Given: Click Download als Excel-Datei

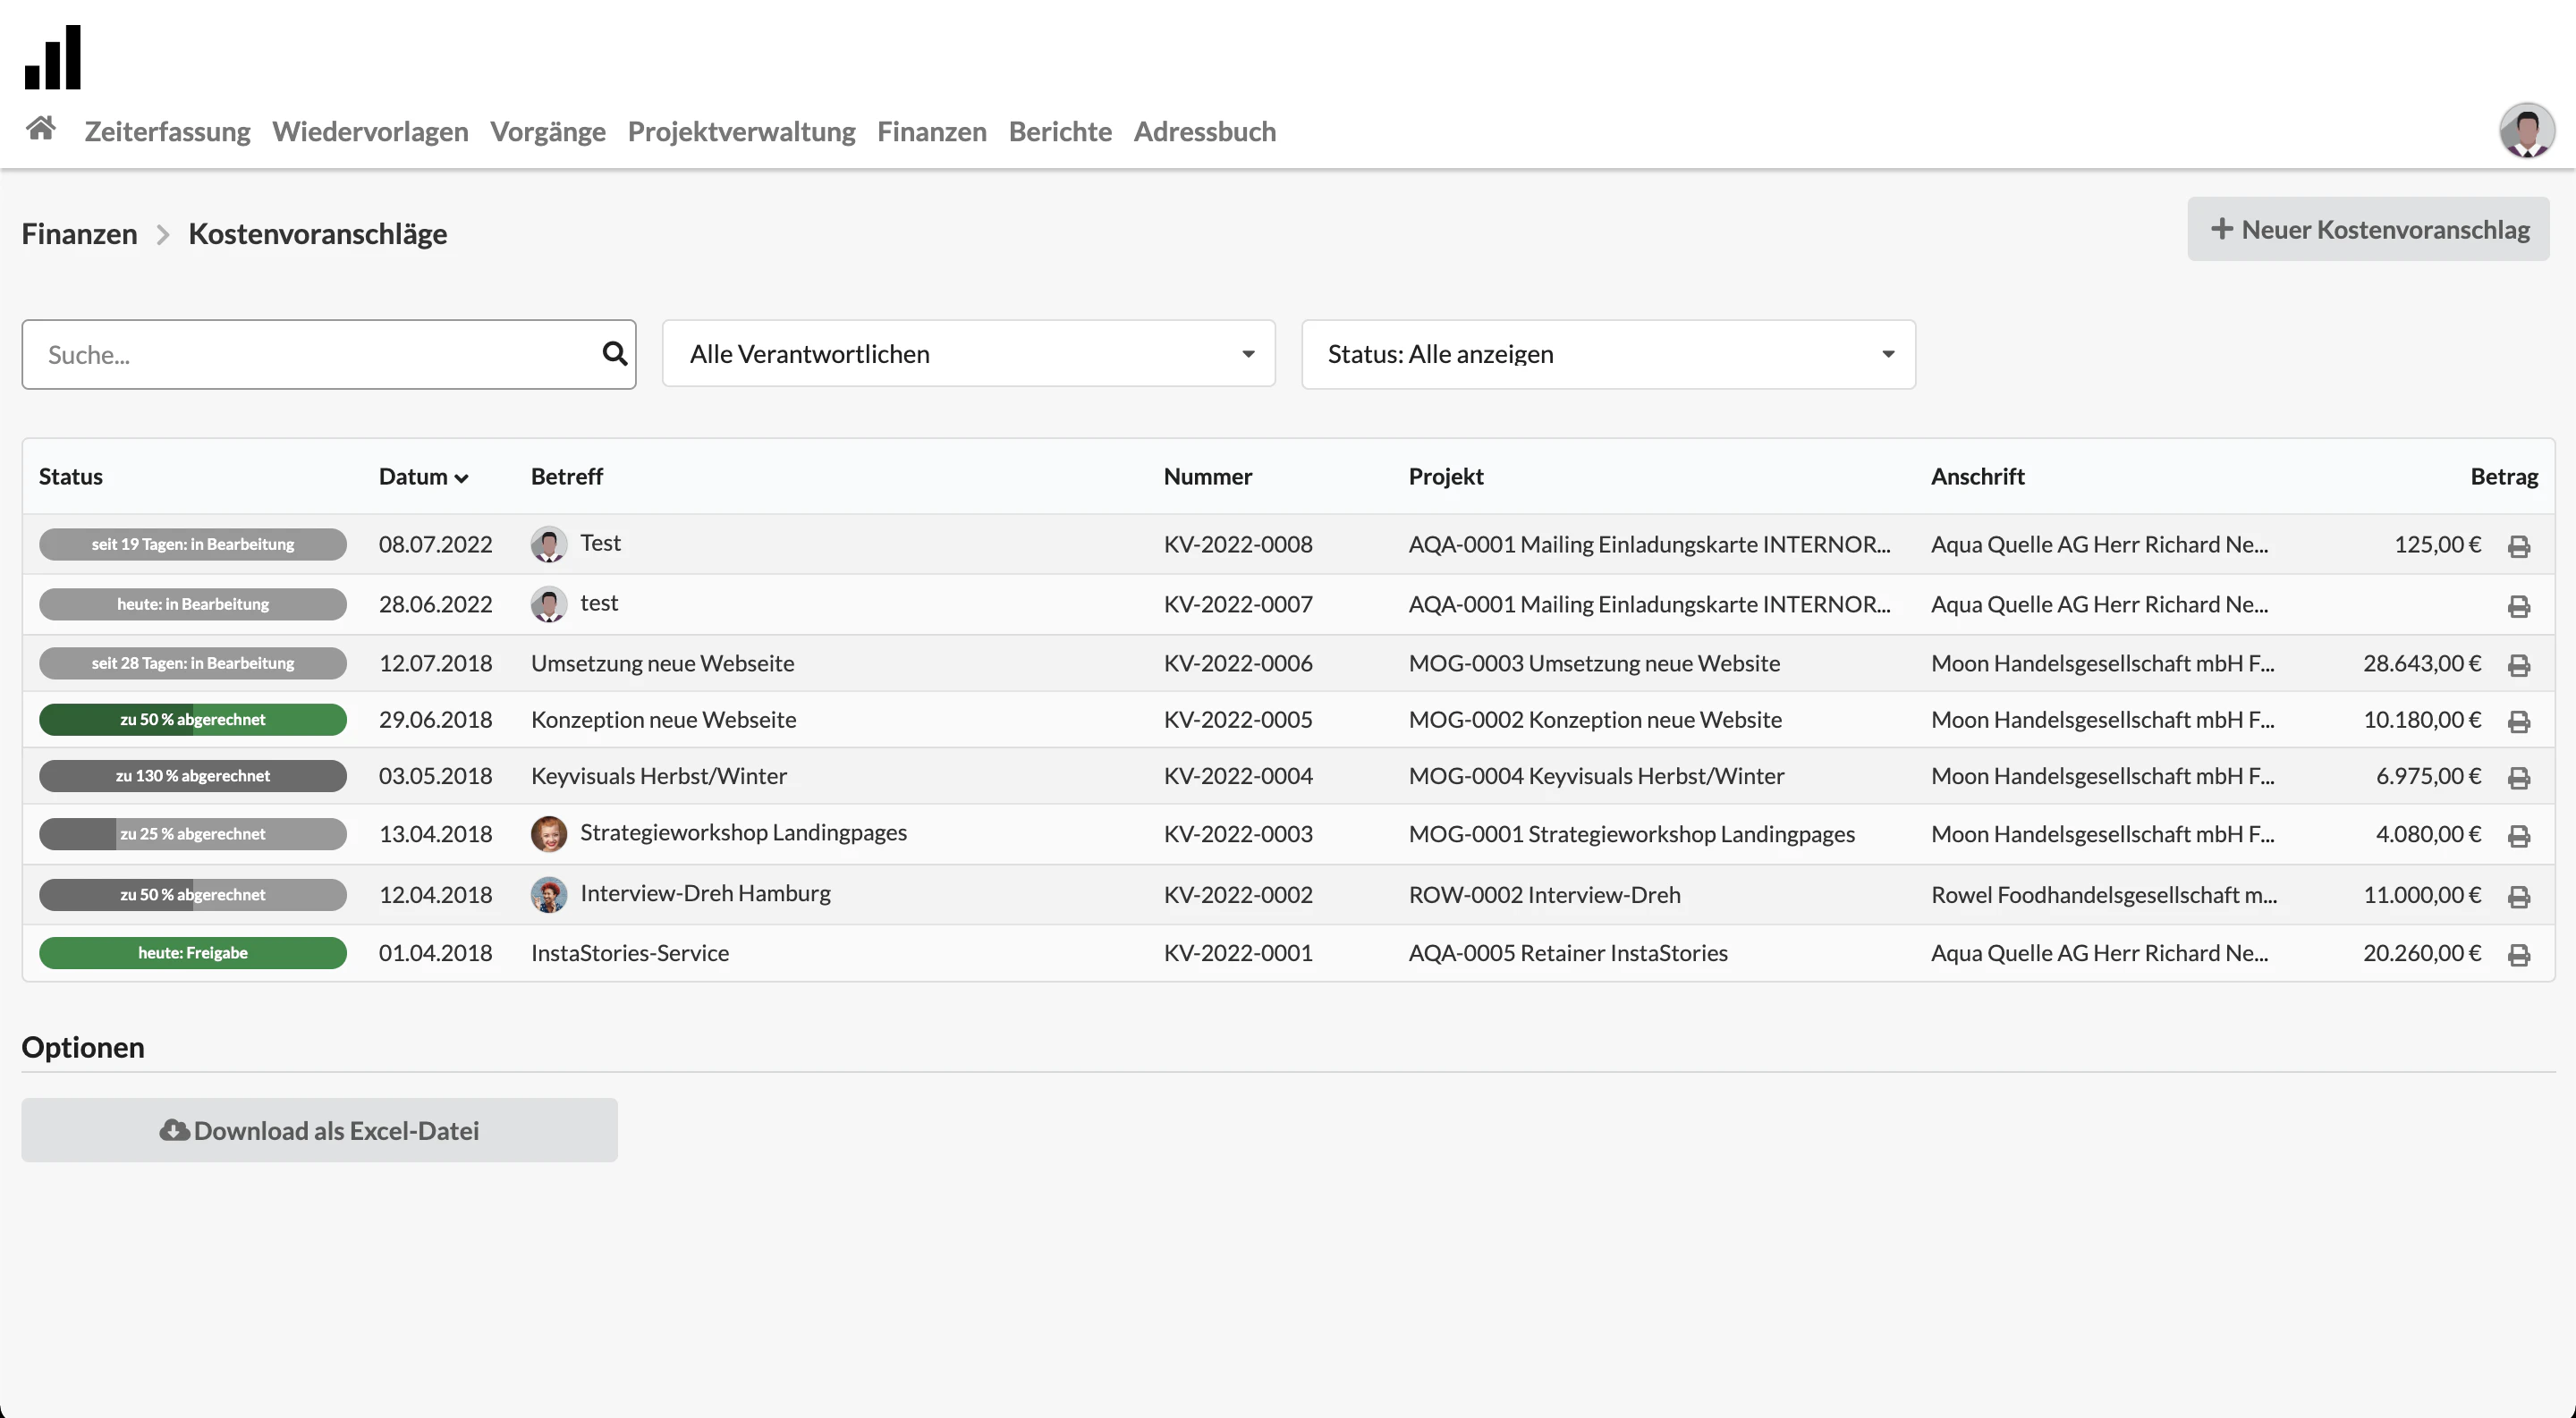Looking at the screenshot, I should coord(318,1130).
